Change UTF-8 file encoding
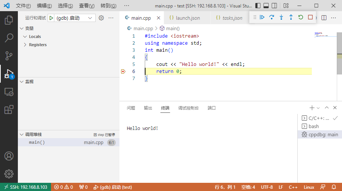The width and height of the screenshot is (342, 191). tap(267, 187)
